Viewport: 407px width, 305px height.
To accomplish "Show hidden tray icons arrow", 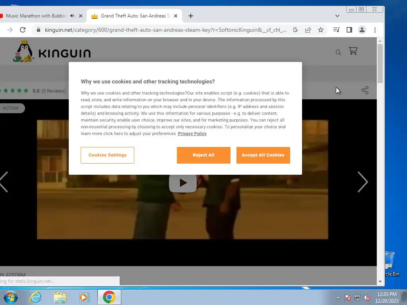I will pos(338,297).
